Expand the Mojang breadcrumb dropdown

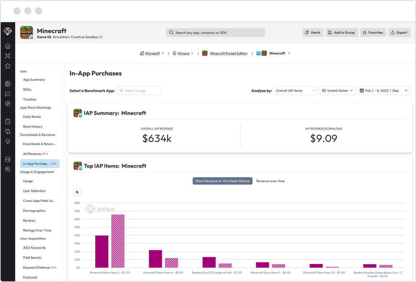192,53
